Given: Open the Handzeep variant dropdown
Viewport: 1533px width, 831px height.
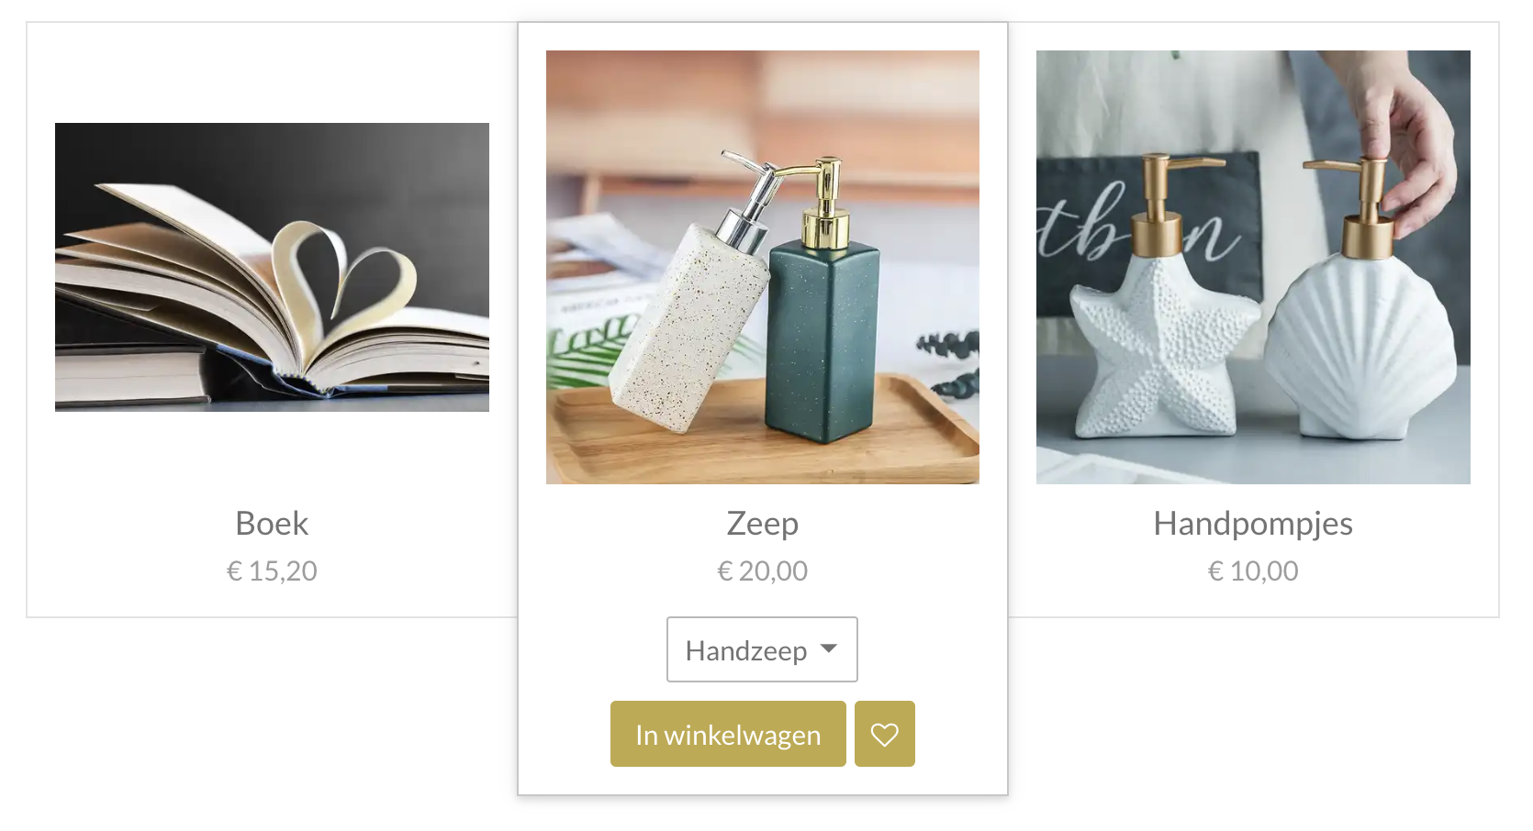Looking at the screenshot, I should [x=762, y=649].
